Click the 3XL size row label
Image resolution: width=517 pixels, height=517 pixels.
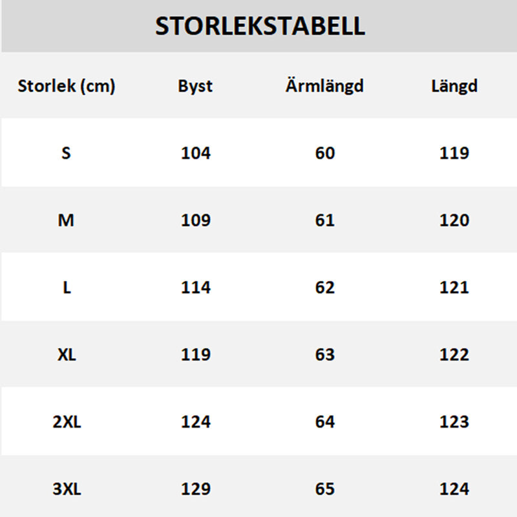click(x=67, y=489)
